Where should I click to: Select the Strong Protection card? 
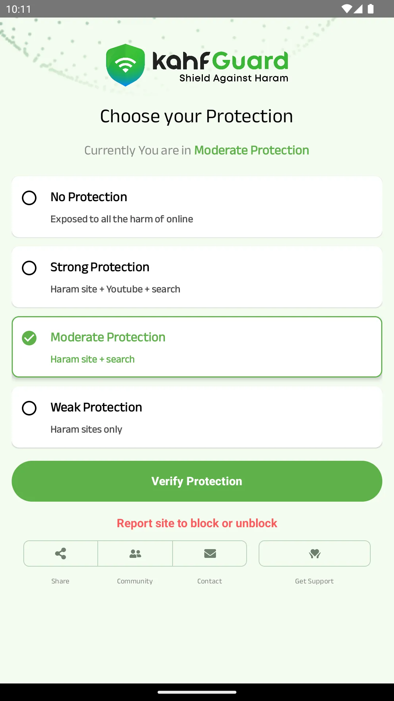[x=197, y=276]
